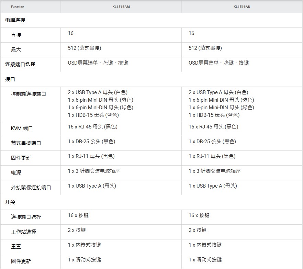Image resolution: width=303 pixels, height=269 pixels.
Task: Click the KVM 端口 row label
Action: click(x=22, y=128)
